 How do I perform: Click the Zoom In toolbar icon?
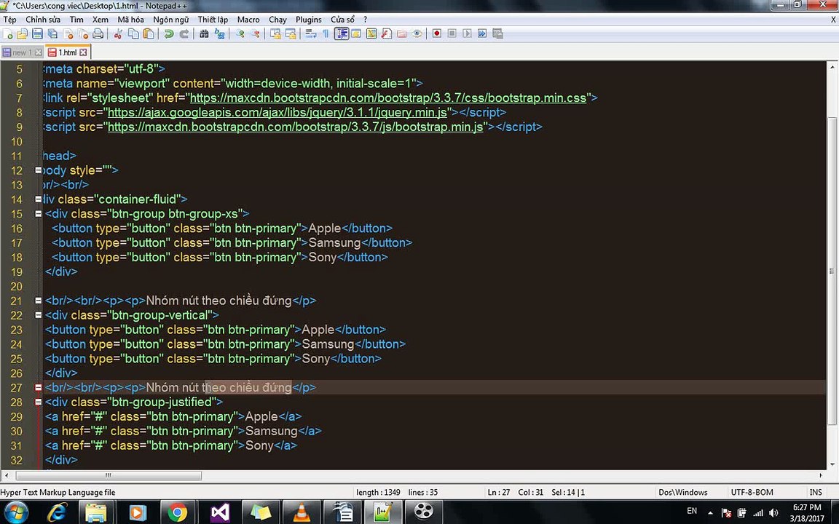240,33
